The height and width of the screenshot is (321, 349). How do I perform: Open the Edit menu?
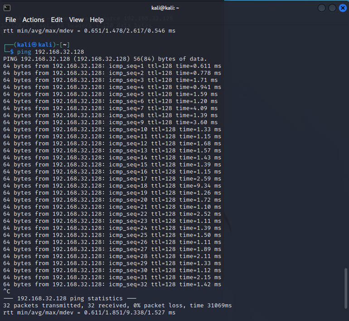point(57,20)
